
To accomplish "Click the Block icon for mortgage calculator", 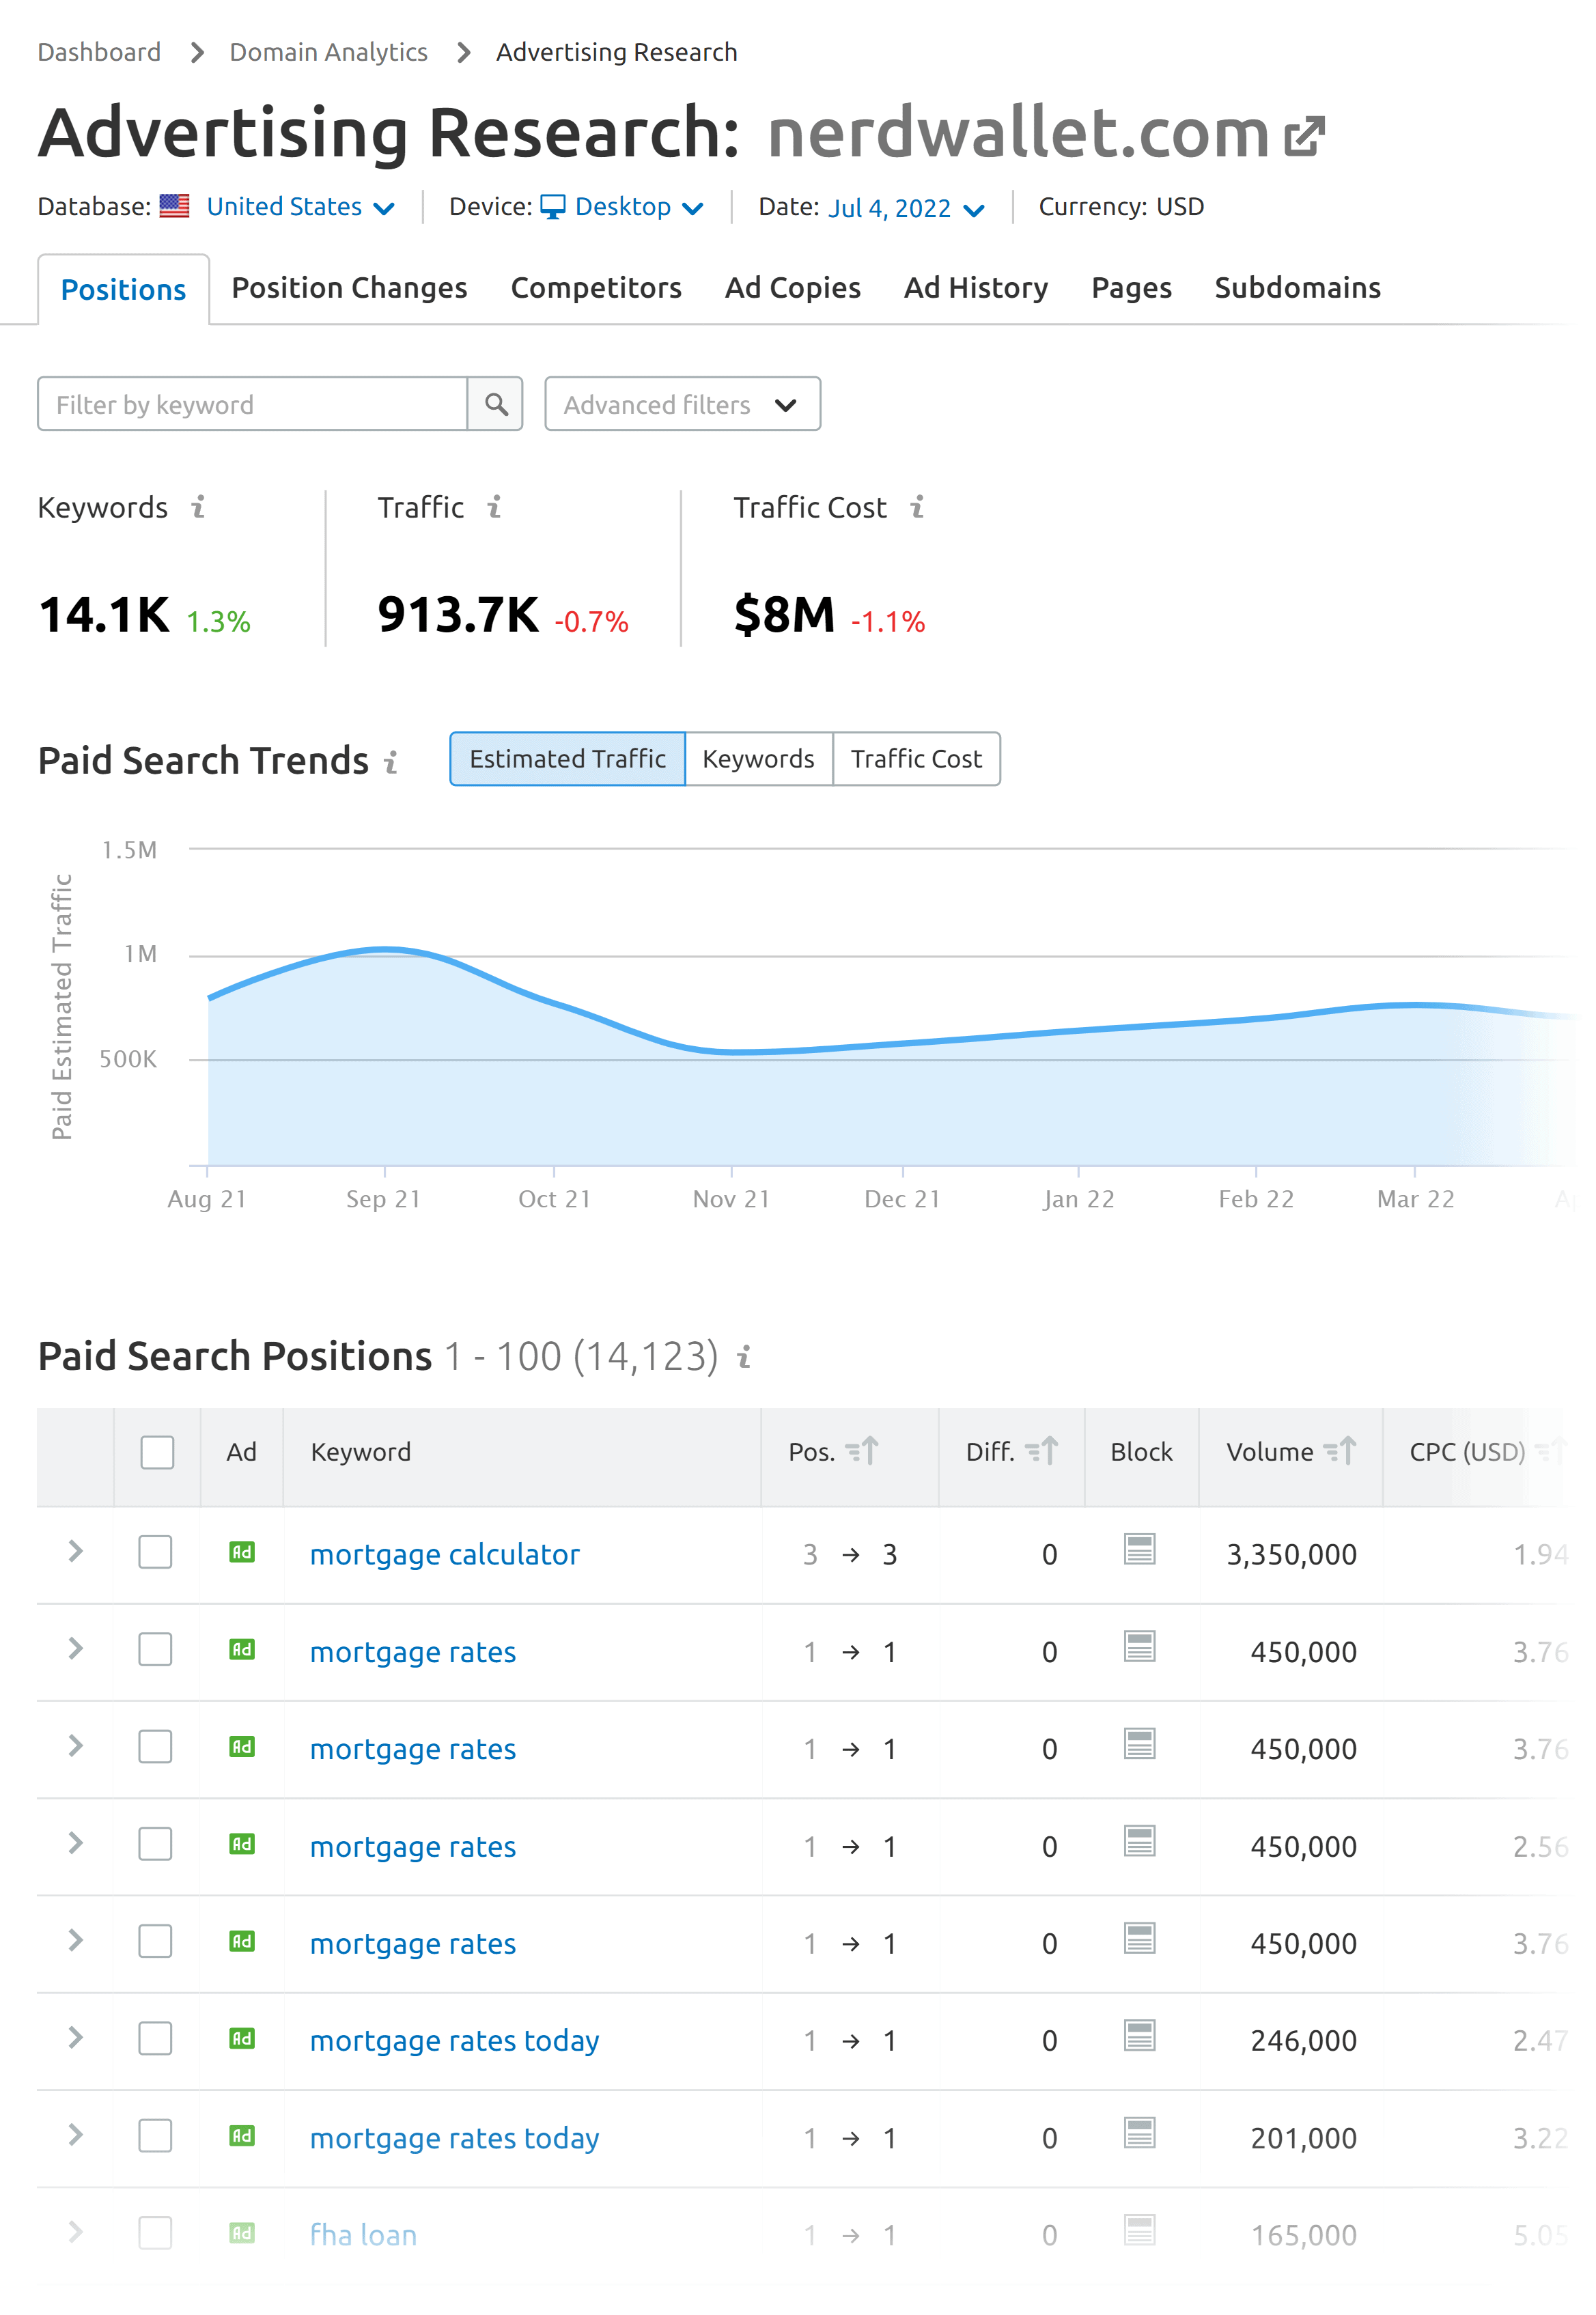I will pos(1139,1549).
